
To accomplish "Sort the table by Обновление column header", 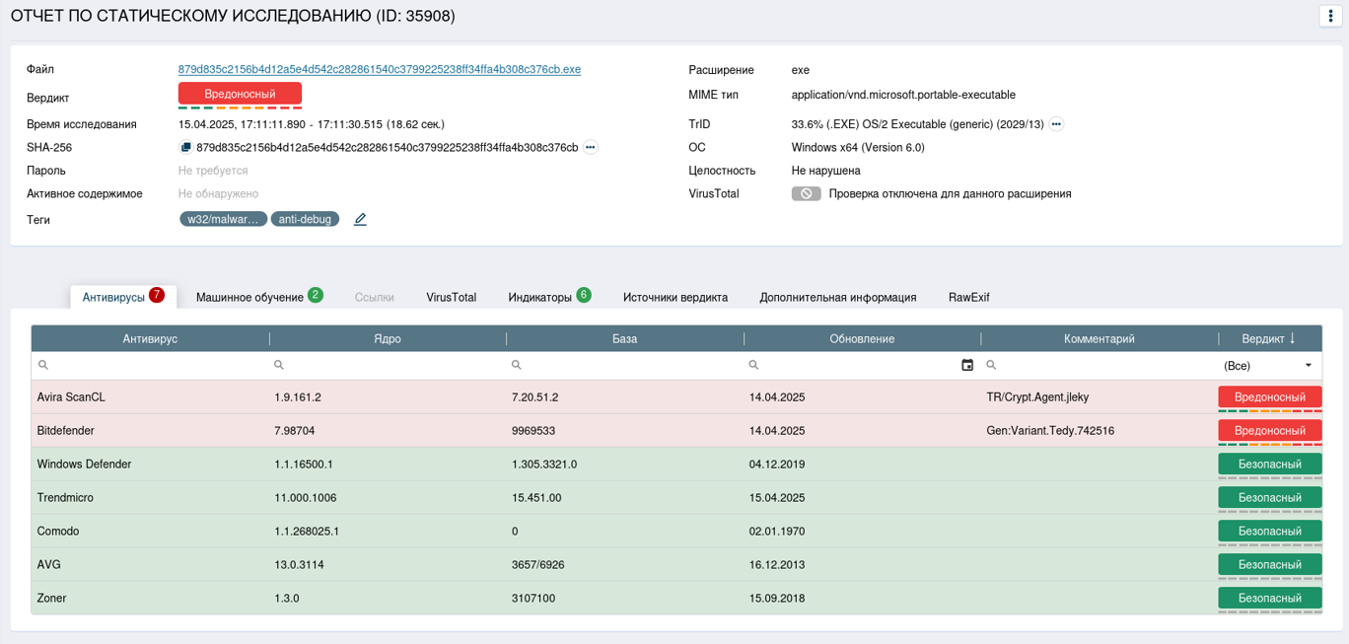I will [861, 338].
